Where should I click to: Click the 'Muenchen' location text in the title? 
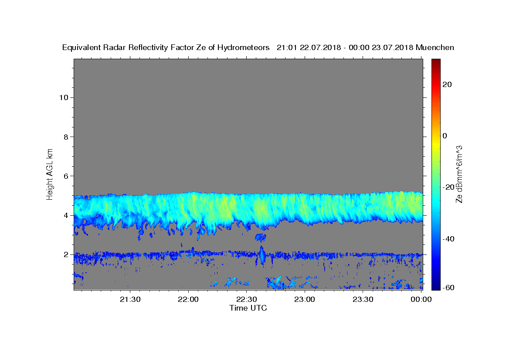pyautogui.click(x=435, y=48)
